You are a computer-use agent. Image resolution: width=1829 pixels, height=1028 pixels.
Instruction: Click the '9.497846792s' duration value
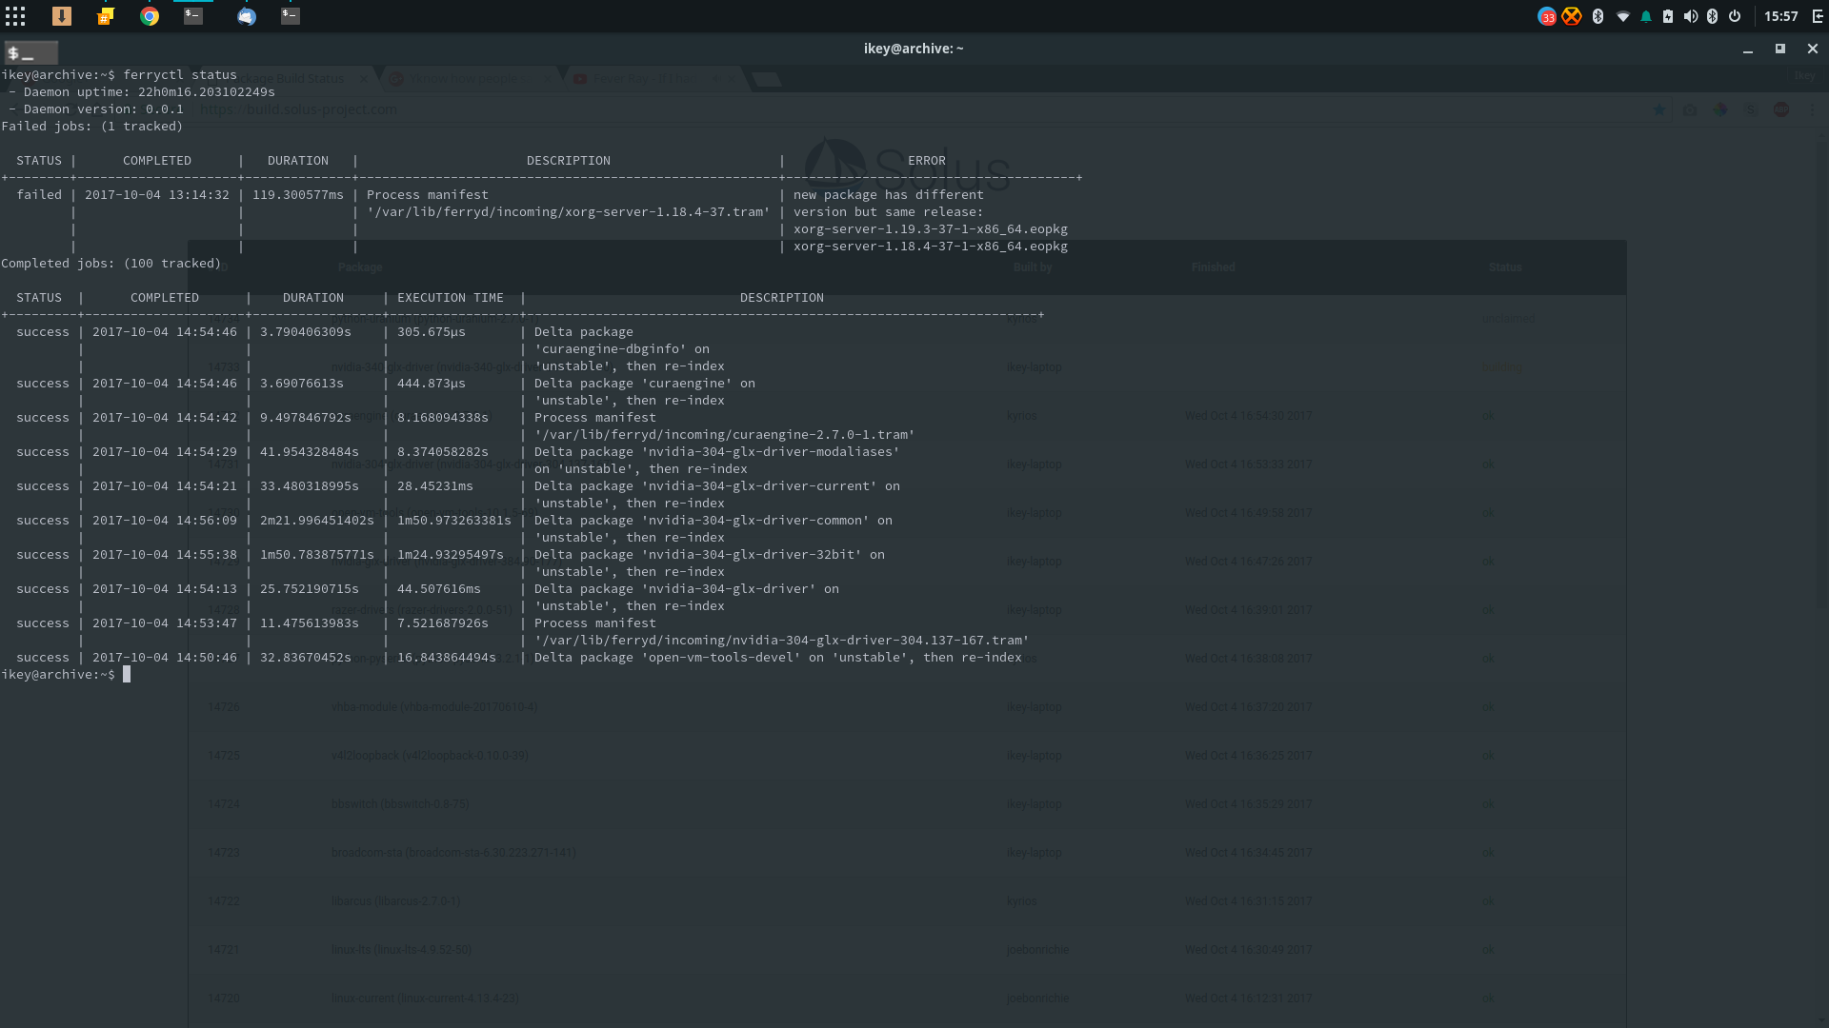coord(306,418)
